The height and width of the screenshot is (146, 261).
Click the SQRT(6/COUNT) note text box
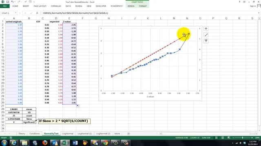(x=64, y=121)
